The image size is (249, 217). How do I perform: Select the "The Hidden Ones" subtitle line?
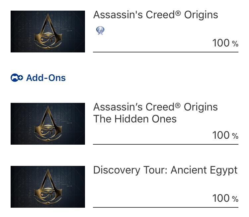[135, 119]
